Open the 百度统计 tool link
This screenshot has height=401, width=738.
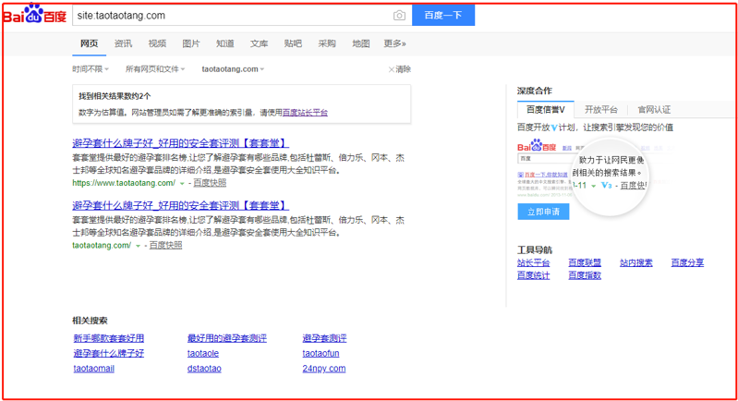coord(533,275)
